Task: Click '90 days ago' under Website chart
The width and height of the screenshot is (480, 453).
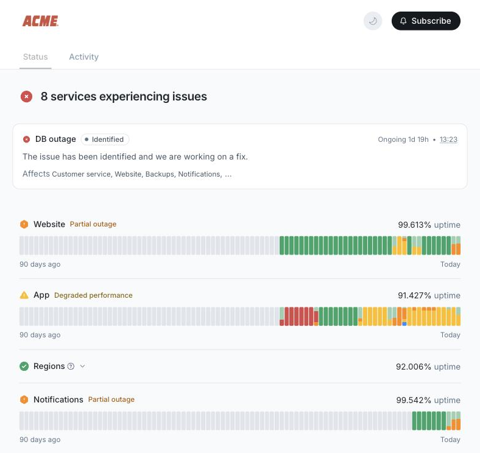Action: pyautogui.click(x=40, y=264)
